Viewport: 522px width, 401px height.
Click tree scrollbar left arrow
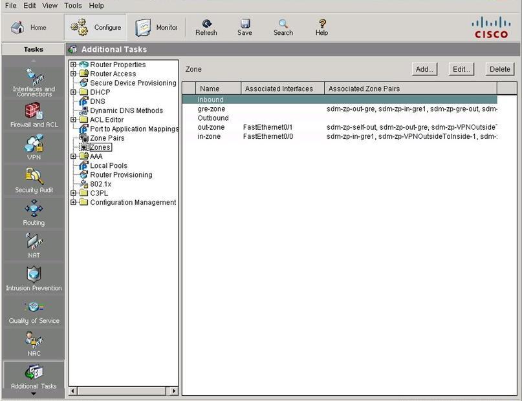(x=73, y=391)
